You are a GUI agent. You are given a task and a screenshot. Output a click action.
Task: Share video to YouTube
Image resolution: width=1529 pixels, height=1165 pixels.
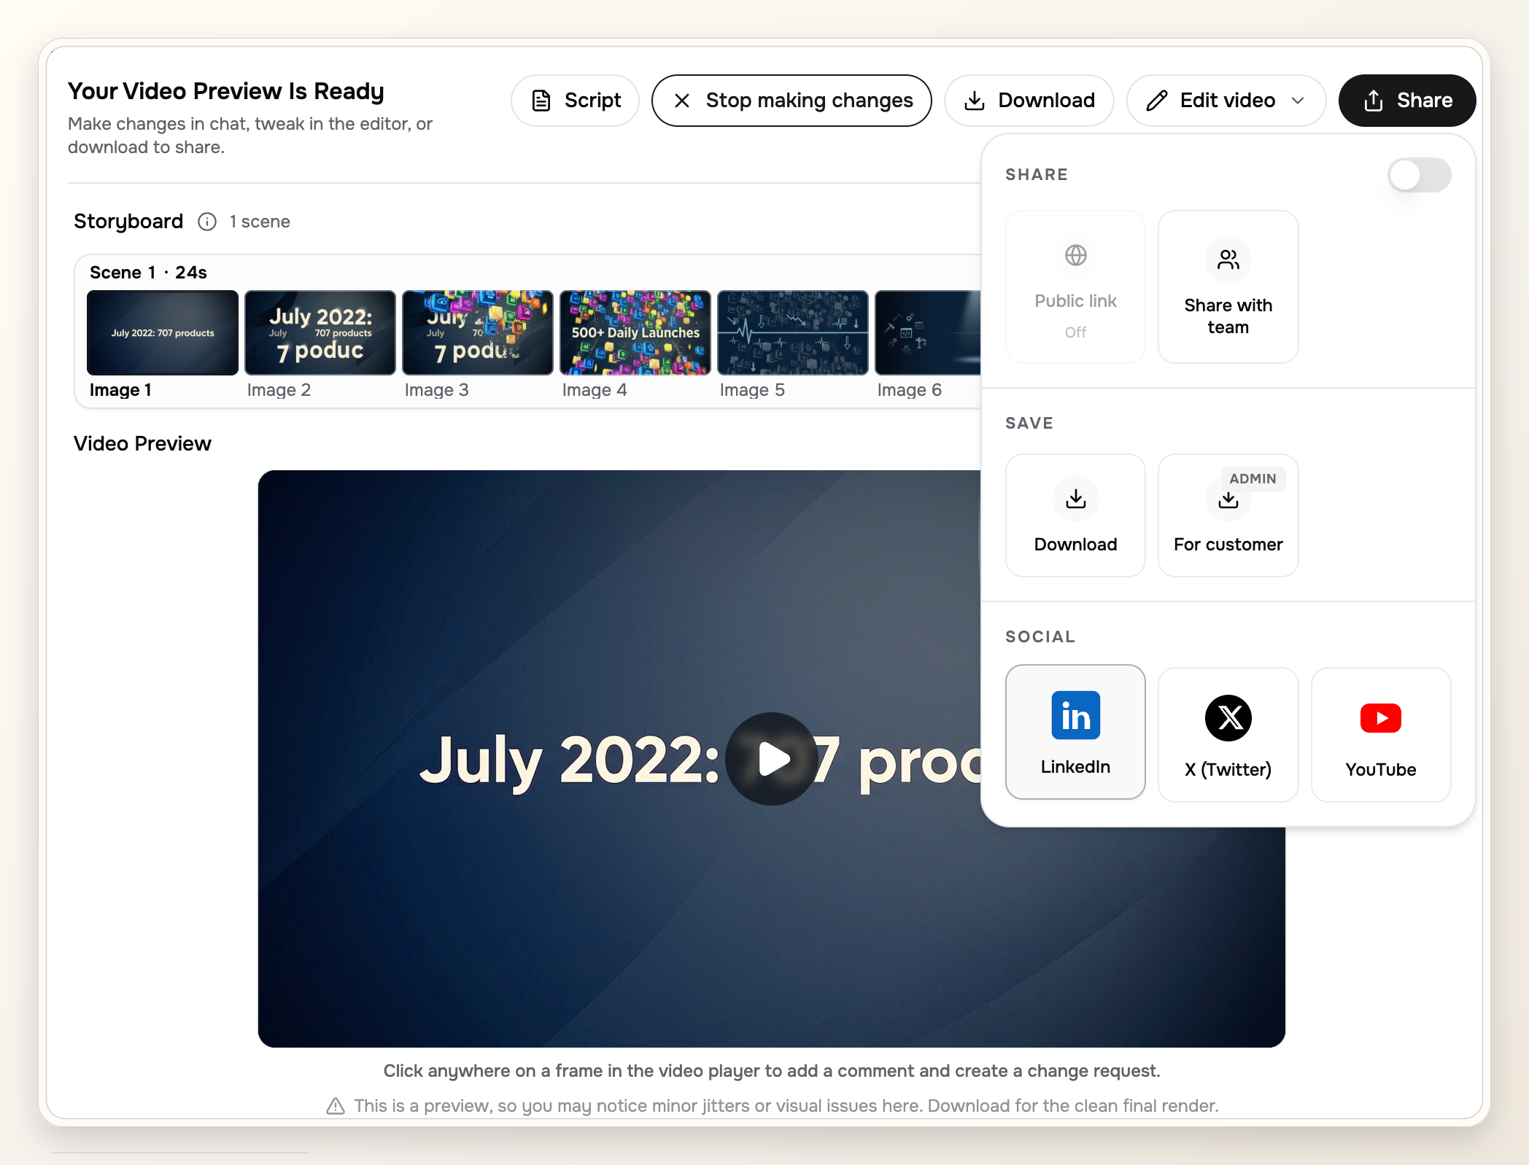pos(1381,735)
